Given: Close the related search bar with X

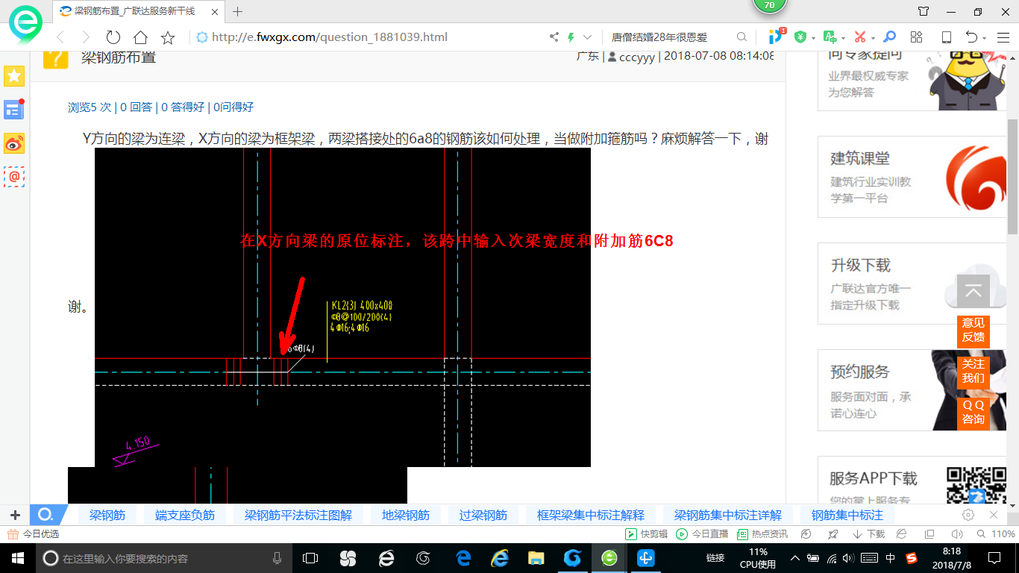Looking at the screenshot, I should 994,515.
